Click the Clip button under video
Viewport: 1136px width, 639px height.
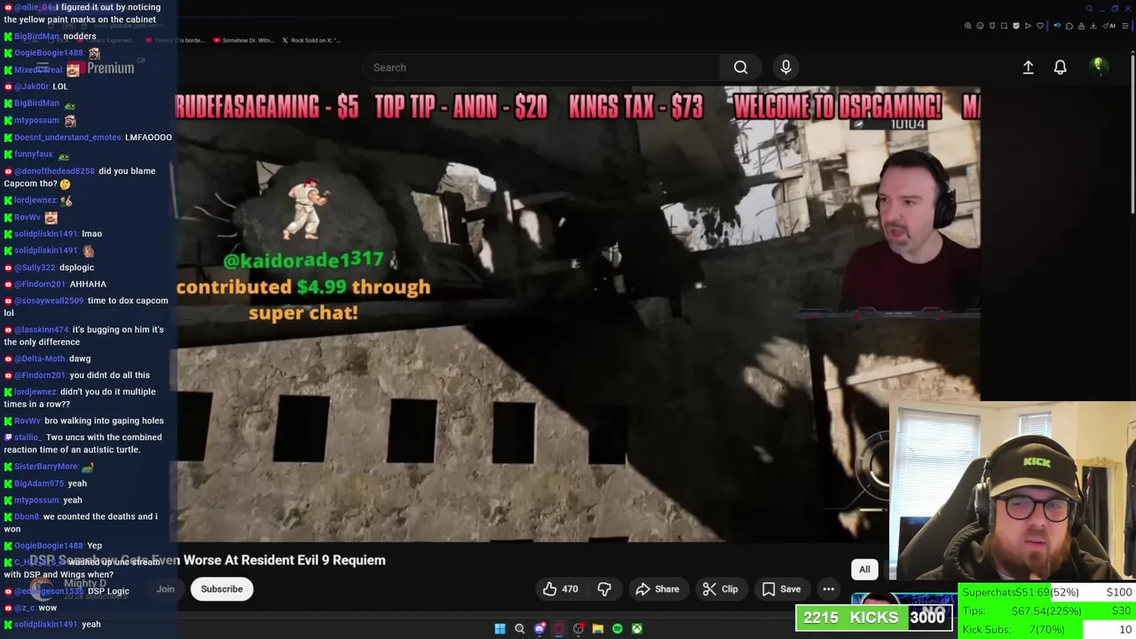point(720,589)
